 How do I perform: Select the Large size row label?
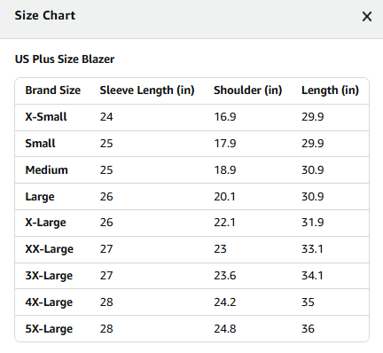coord(40,197)
